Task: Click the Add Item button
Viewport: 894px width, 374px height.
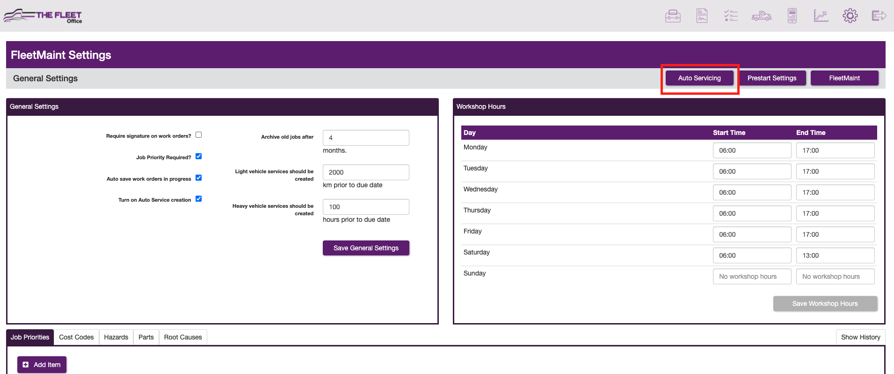Action: click(x=42, y=365)
